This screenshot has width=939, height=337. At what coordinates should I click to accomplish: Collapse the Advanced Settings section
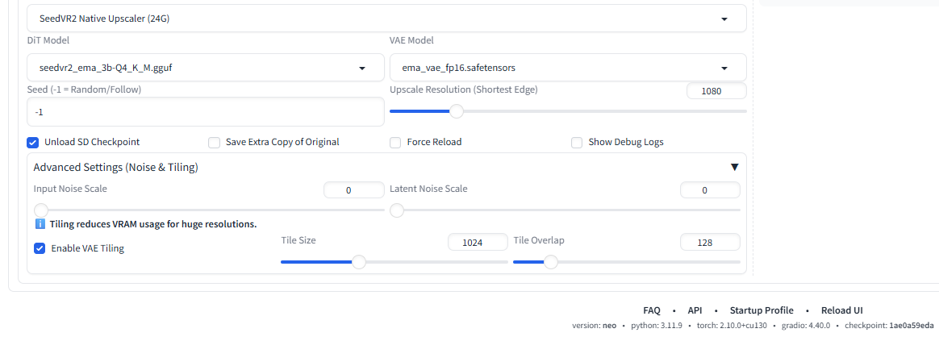click(x=734, y=167)
